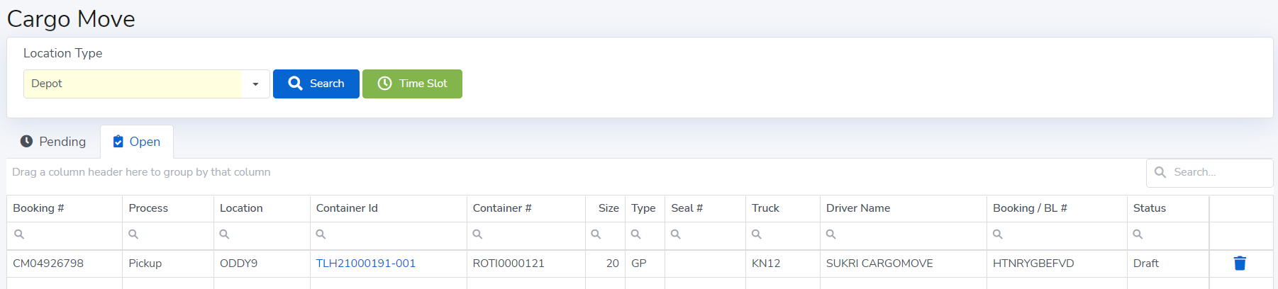Expand the Location Type dropdown arrow

coord(255,84)
